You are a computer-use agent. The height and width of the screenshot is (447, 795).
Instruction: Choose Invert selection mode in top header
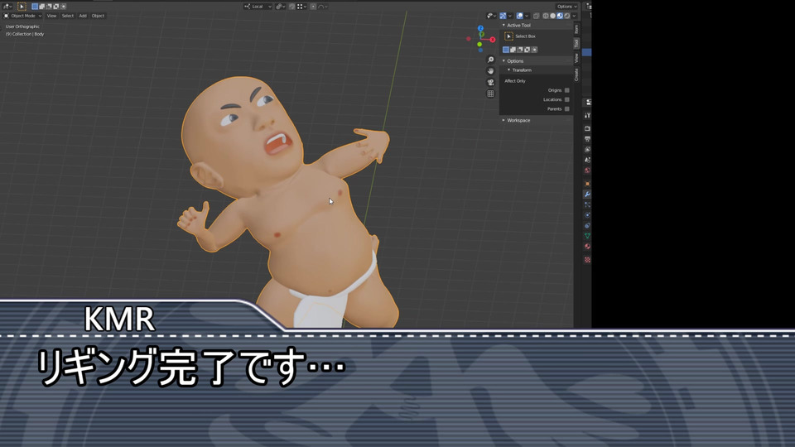coord(55,7)
